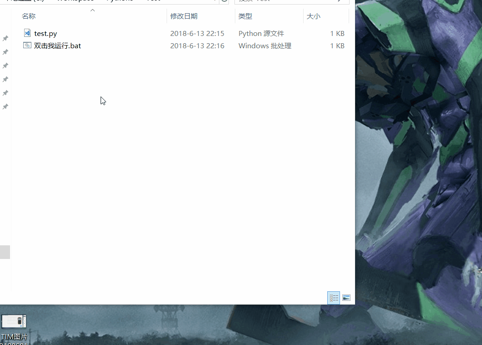Select the test.py file icon

27,33
